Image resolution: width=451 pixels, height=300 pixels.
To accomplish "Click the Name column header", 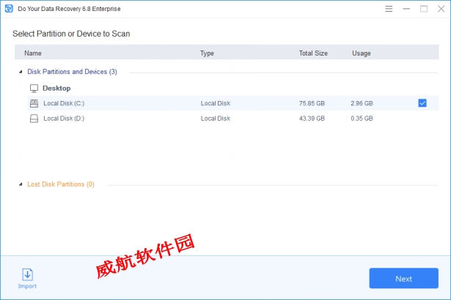I will [33, 53].
